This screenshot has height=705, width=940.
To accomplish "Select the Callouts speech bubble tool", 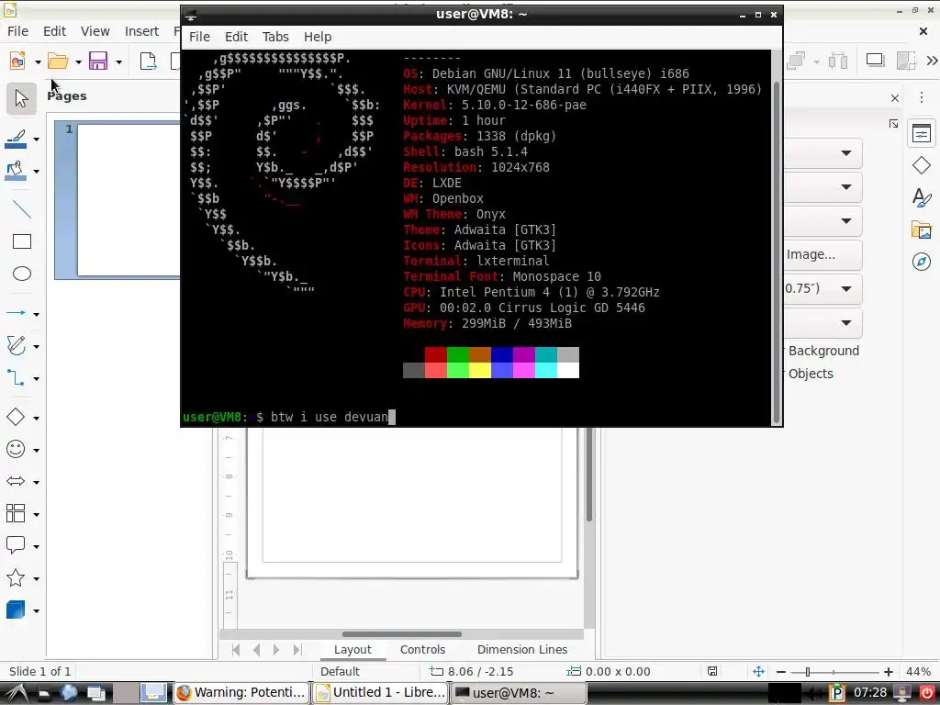I will point(16,545).
